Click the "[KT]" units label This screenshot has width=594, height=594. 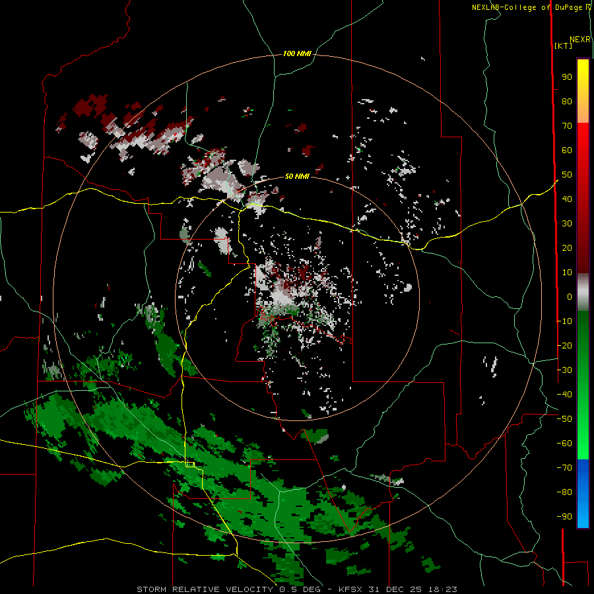pyautogui.click(x=564, y=46)
